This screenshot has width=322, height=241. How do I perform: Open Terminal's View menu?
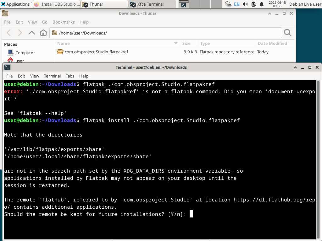click(35, 76)
